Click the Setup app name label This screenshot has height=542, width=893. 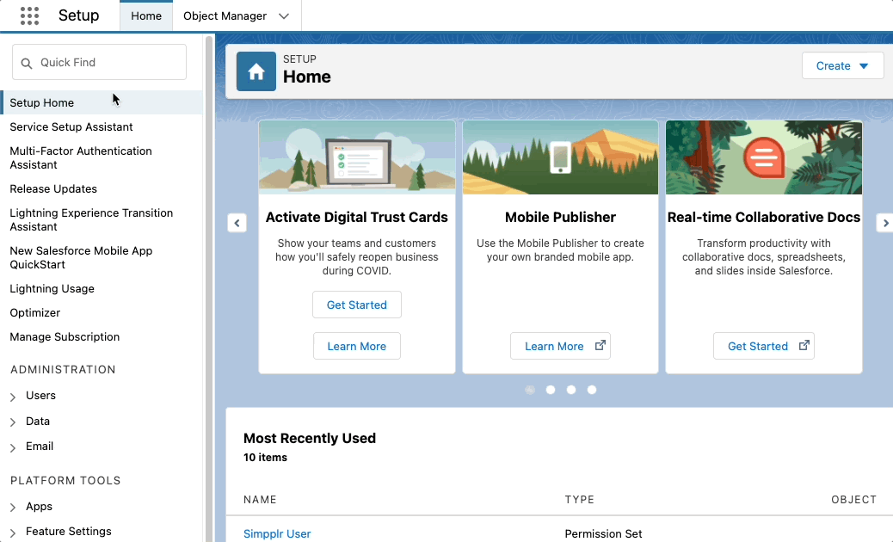pyautogui.click(x=78, y=15)
